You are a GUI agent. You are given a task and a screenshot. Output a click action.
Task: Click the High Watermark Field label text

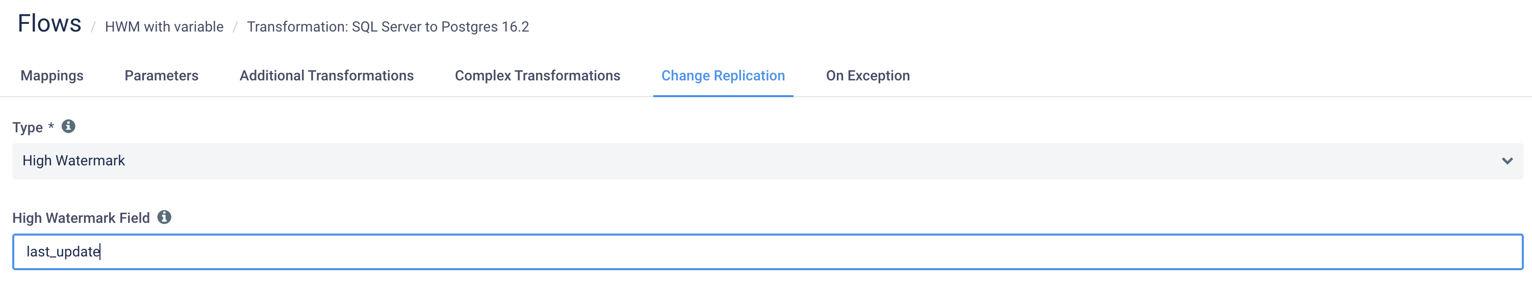click(81, 218)
